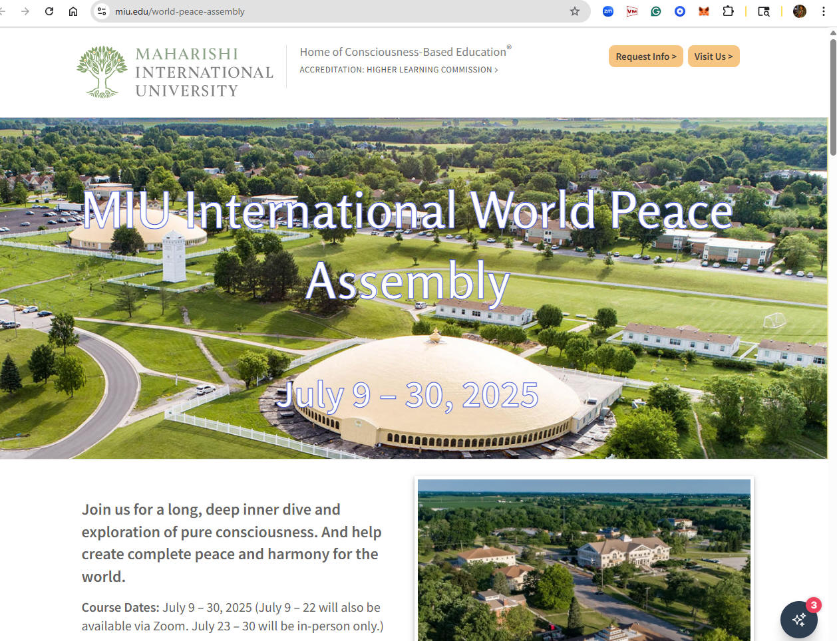The image size is (837, 641).
Task: Open the site information icon in address bar
Action: [102, 11]
